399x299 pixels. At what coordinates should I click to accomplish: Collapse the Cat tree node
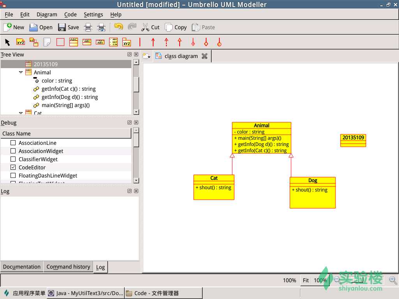coord(21,113)
